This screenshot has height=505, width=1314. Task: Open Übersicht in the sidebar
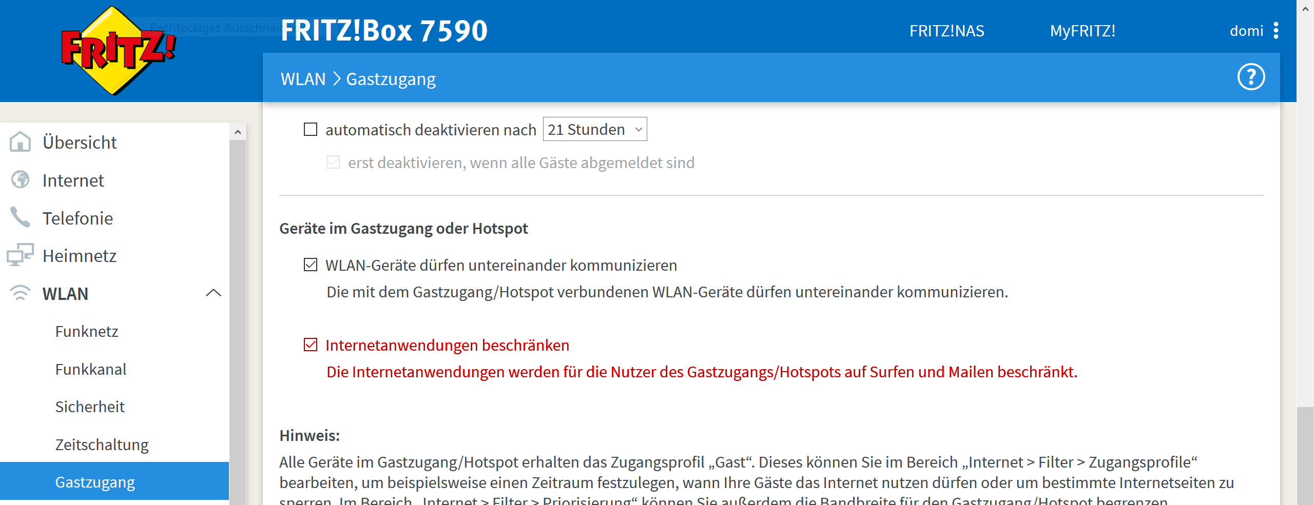[80, 142]
